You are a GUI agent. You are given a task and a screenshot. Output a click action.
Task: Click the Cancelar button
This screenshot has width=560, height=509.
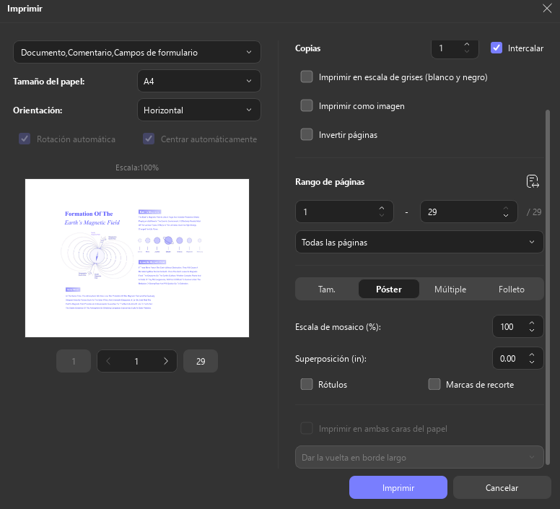(x=502, y=487)
